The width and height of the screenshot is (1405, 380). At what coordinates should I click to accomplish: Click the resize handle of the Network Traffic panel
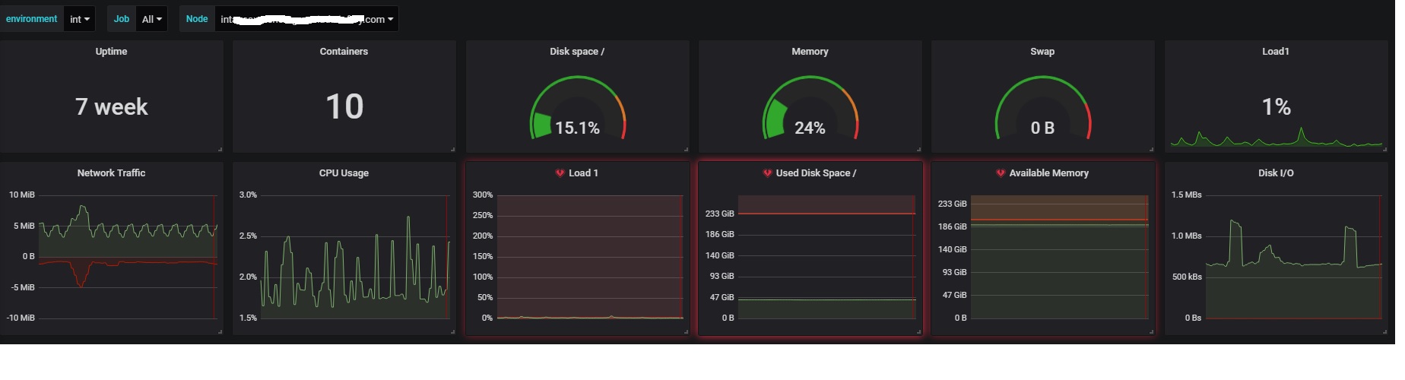220,331
